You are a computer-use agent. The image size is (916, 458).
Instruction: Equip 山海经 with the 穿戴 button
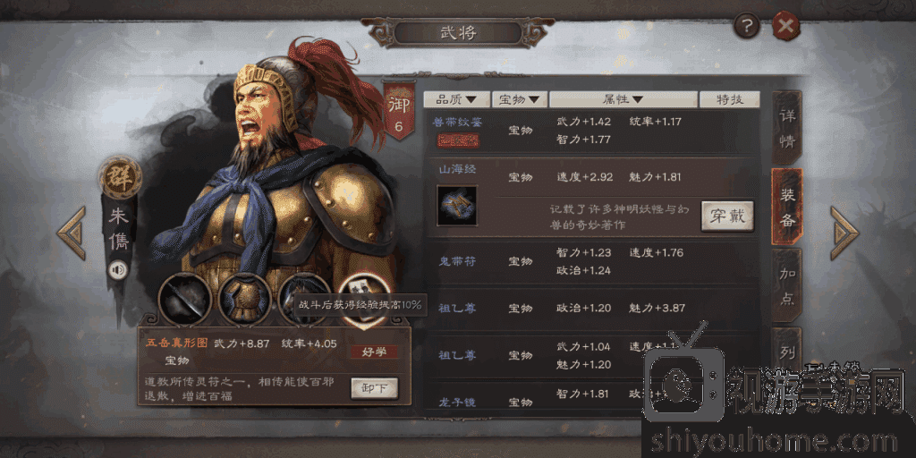727,216
